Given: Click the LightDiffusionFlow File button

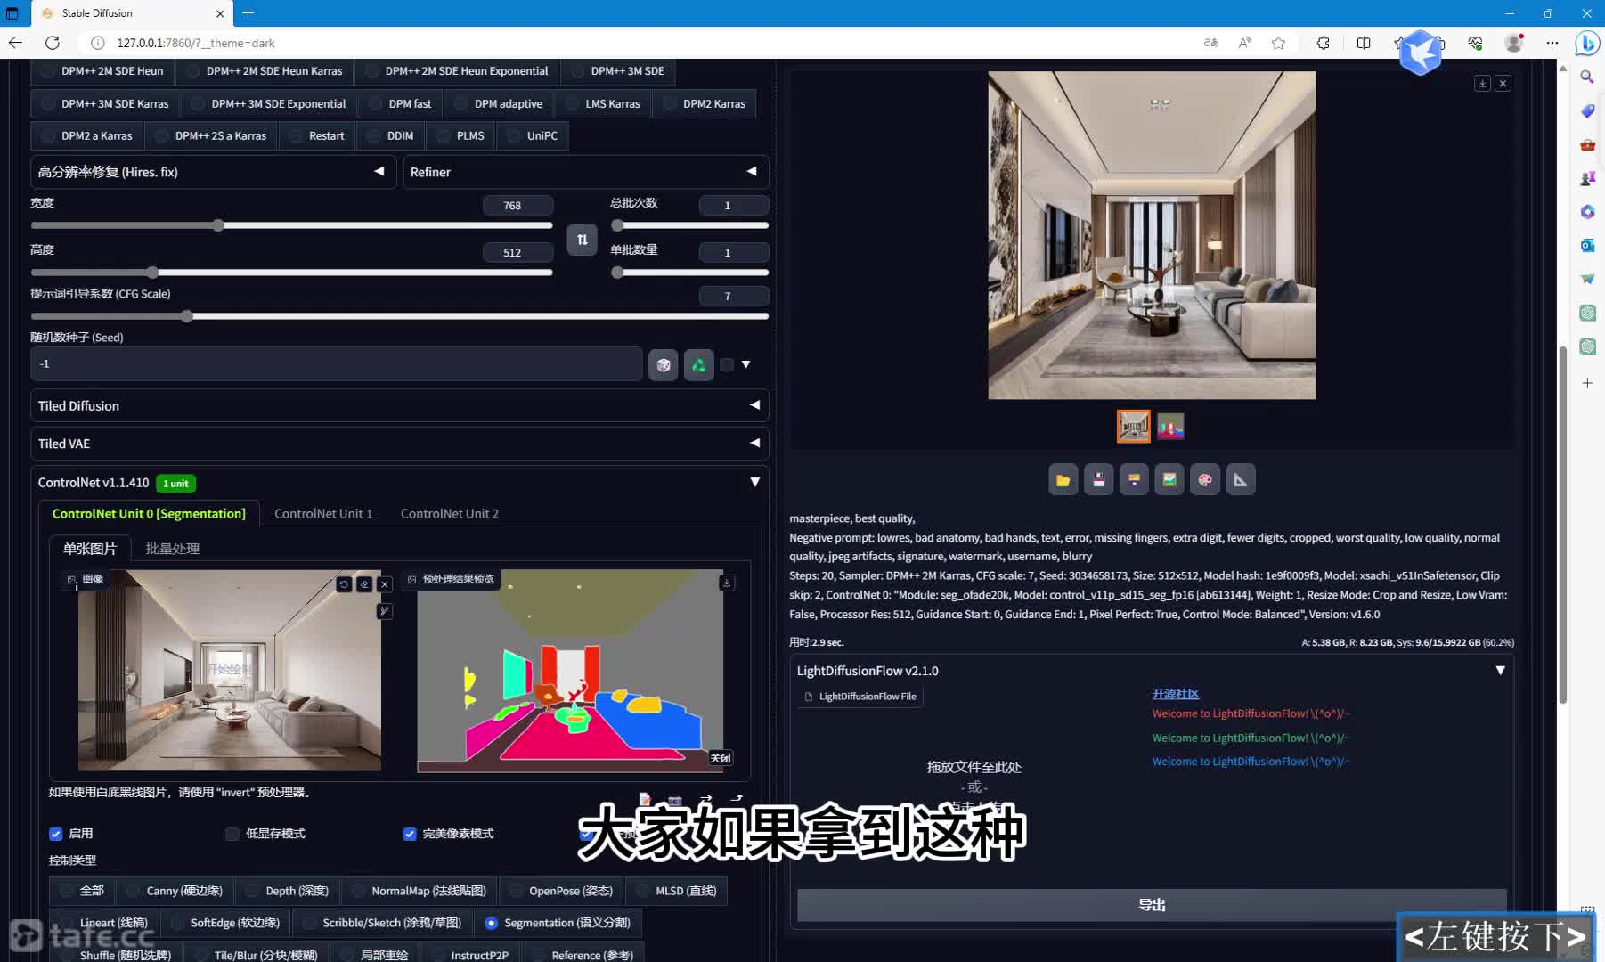Looking at the screenshot, I should (x=860, y=697).
